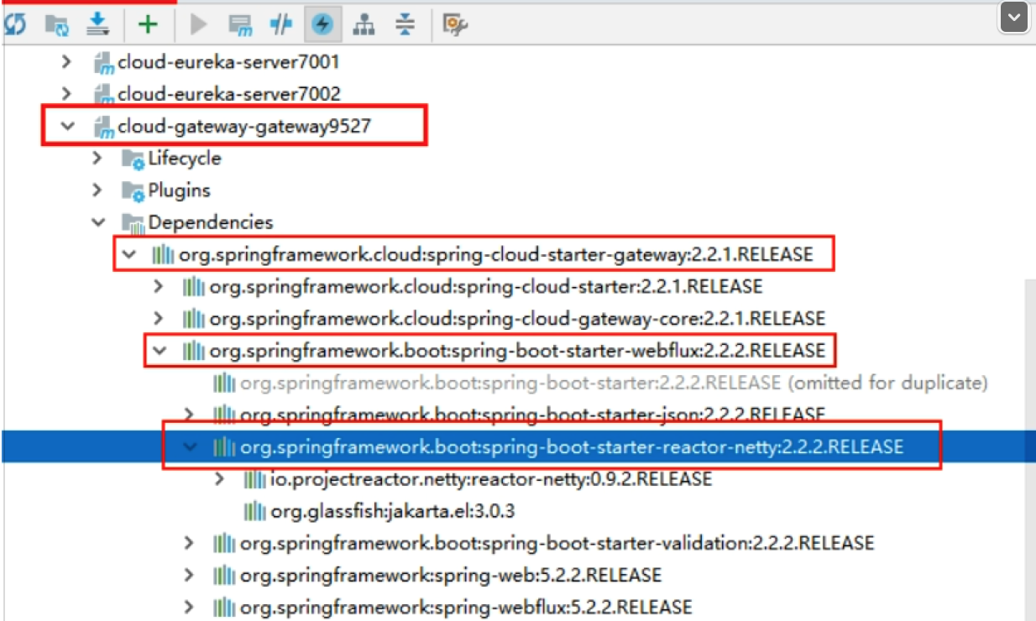Click library icon beside spring-cloud-starter-gateway
Viewport: 1036px width, 621px height.
point(163,254)
